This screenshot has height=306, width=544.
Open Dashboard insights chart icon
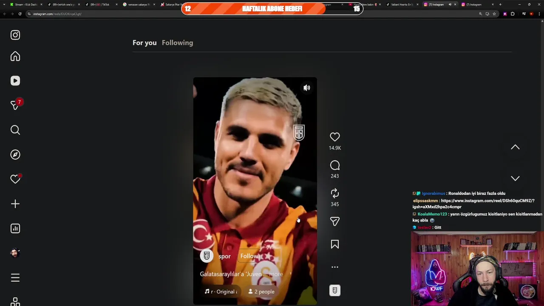tap(15, 229)
